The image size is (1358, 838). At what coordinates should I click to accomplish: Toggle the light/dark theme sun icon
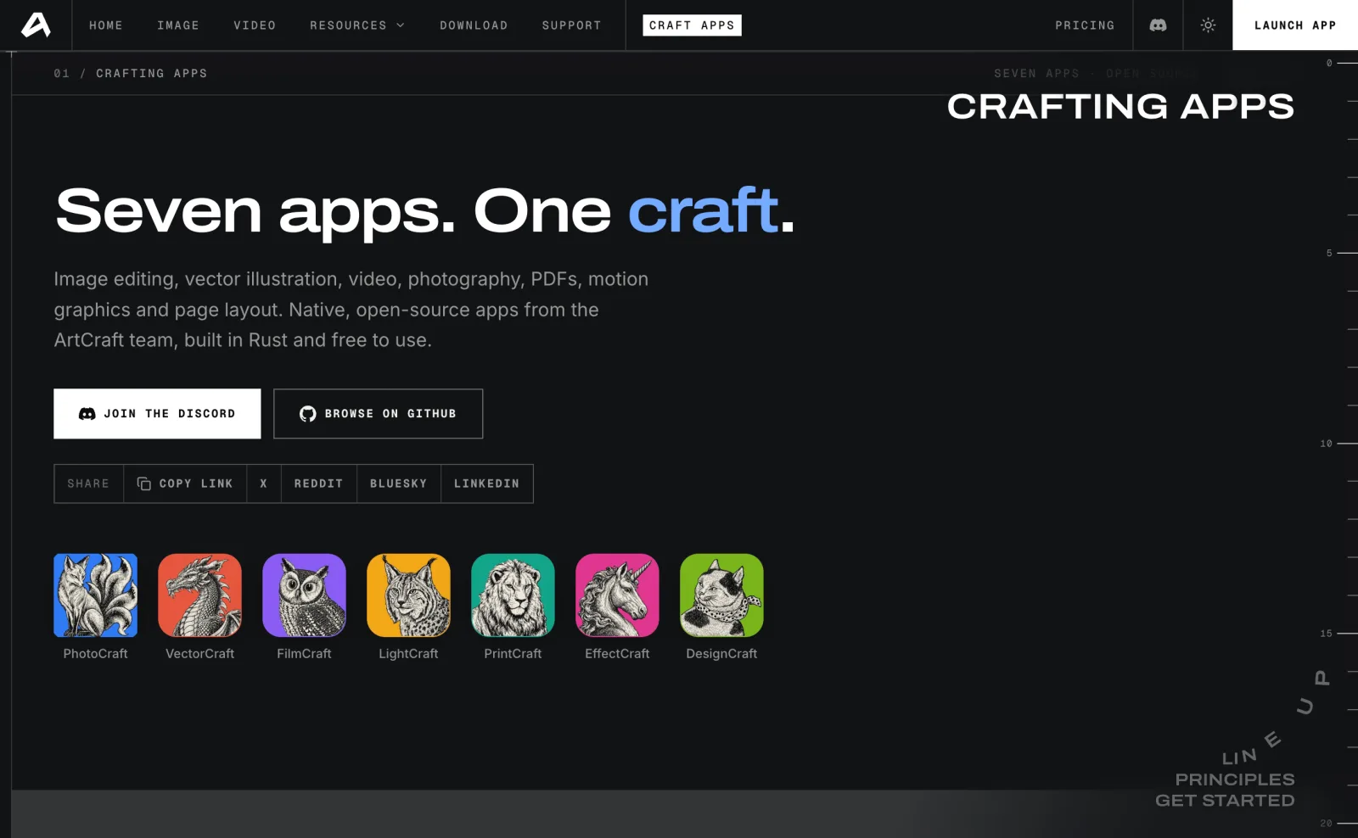tap(1208, 25)
